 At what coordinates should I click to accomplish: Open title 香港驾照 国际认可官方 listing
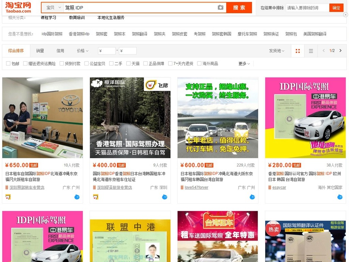(304, 176)
